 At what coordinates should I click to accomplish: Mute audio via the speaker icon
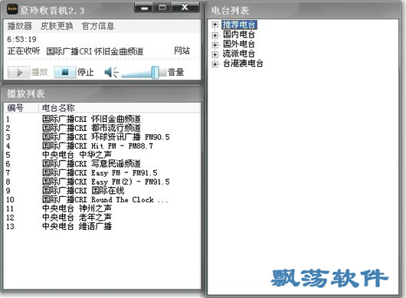111,72
